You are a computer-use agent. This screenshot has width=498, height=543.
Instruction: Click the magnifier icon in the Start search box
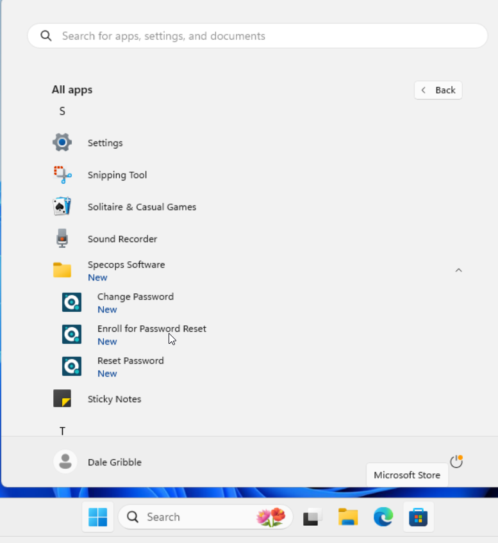(x=46, y=36)
